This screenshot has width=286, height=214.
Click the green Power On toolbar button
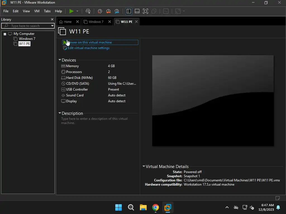(x=71, y=11)
